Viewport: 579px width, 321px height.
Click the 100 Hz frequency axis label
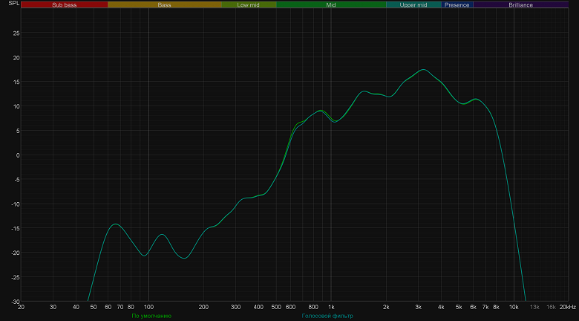click(x=148, y=308)
